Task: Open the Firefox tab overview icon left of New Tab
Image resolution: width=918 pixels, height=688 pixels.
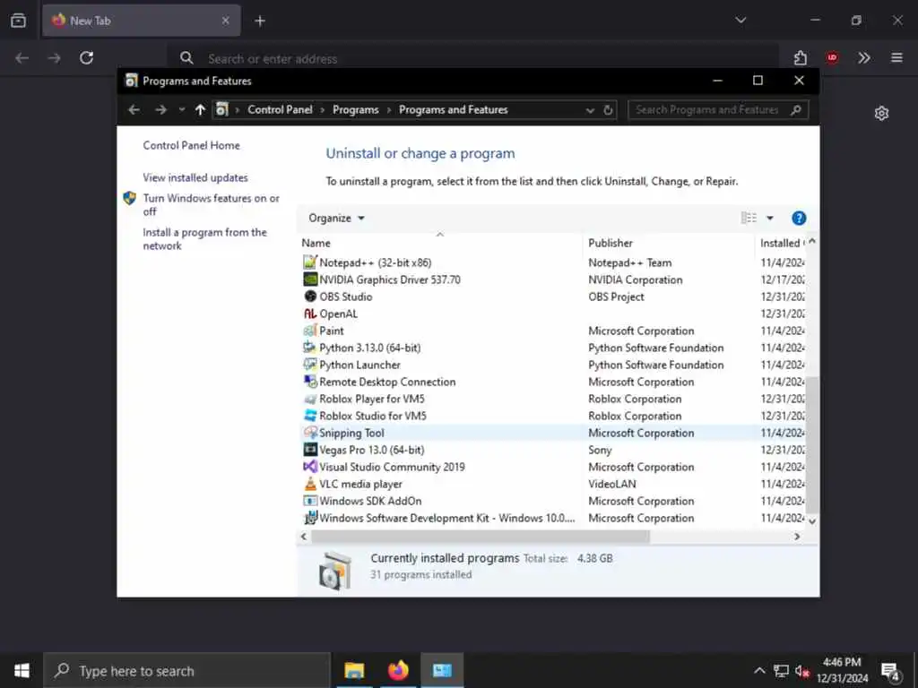Action: click(18, 21)
